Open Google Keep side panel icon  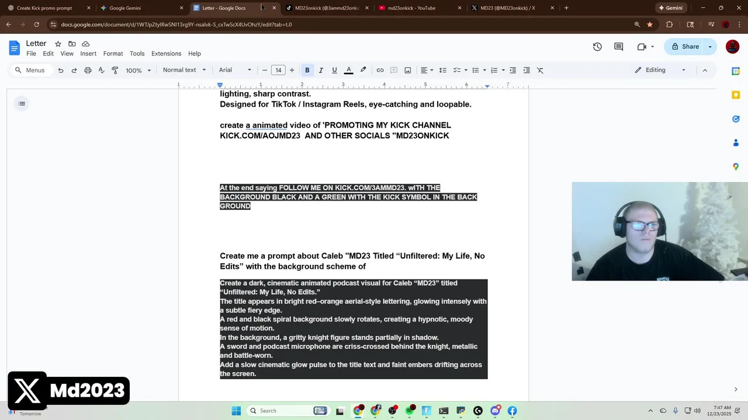pyautogui.click(x=736, y=95)
